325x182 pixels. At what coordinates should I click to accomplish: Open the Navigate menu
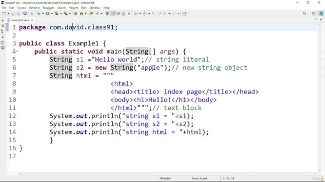[49, 8]
